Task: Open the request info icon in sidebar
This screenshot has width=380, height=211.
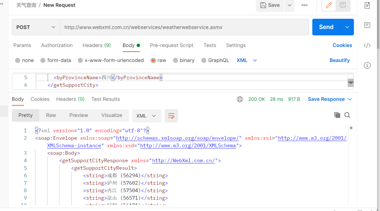Action: pos(367,65)
